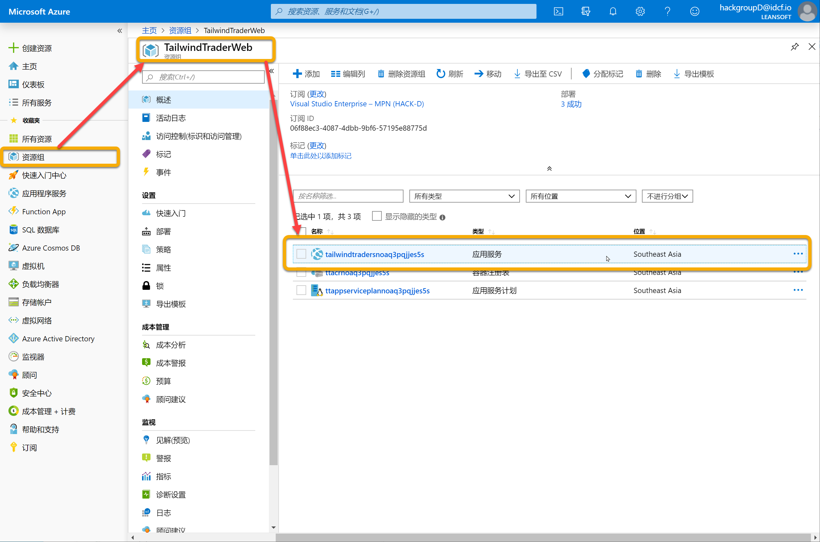This screenshot has width=820, height=542.
Task: Click 分配标记 in the toolbar
Action: click(x=602, y=74)
